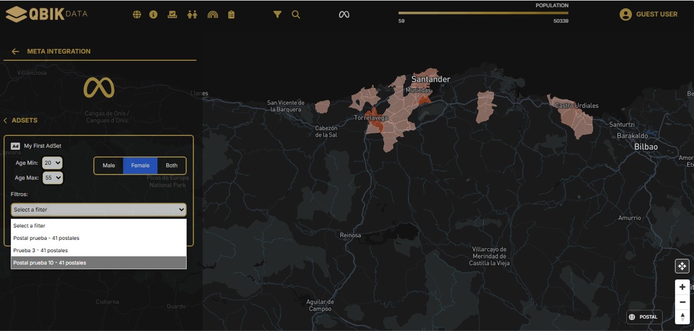
Task: Click the rainbow arch icon
Action: 212,15
